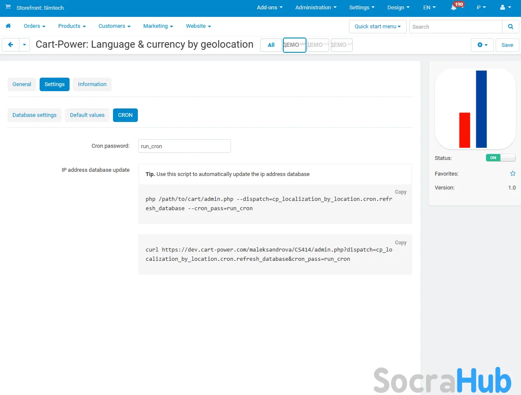Switch to the Information tab
521x395 pixels.
pyautogui.click(x=92, y=84)
